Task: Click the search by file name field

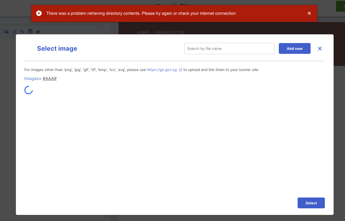Action: (x=229, y=48)
